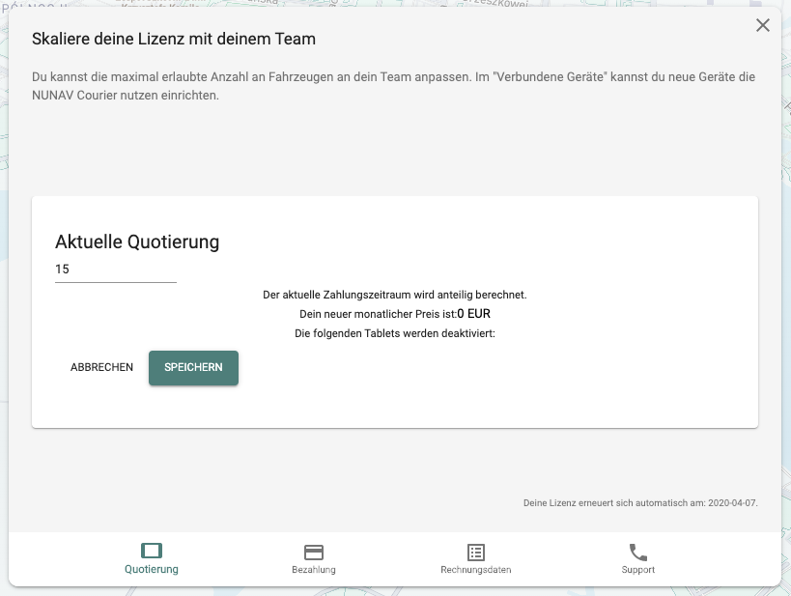Open the Quotierung tab icon

pyautogui.click(x=152, y=551)
